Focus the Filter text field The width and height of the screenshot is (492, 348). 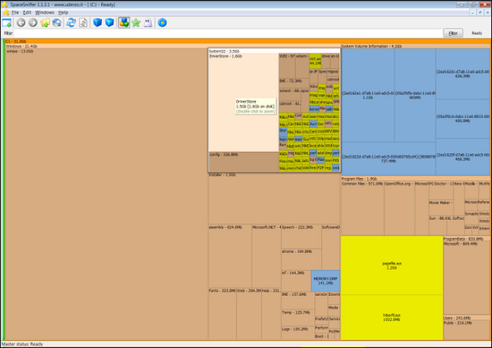click(x=228, y=33)
